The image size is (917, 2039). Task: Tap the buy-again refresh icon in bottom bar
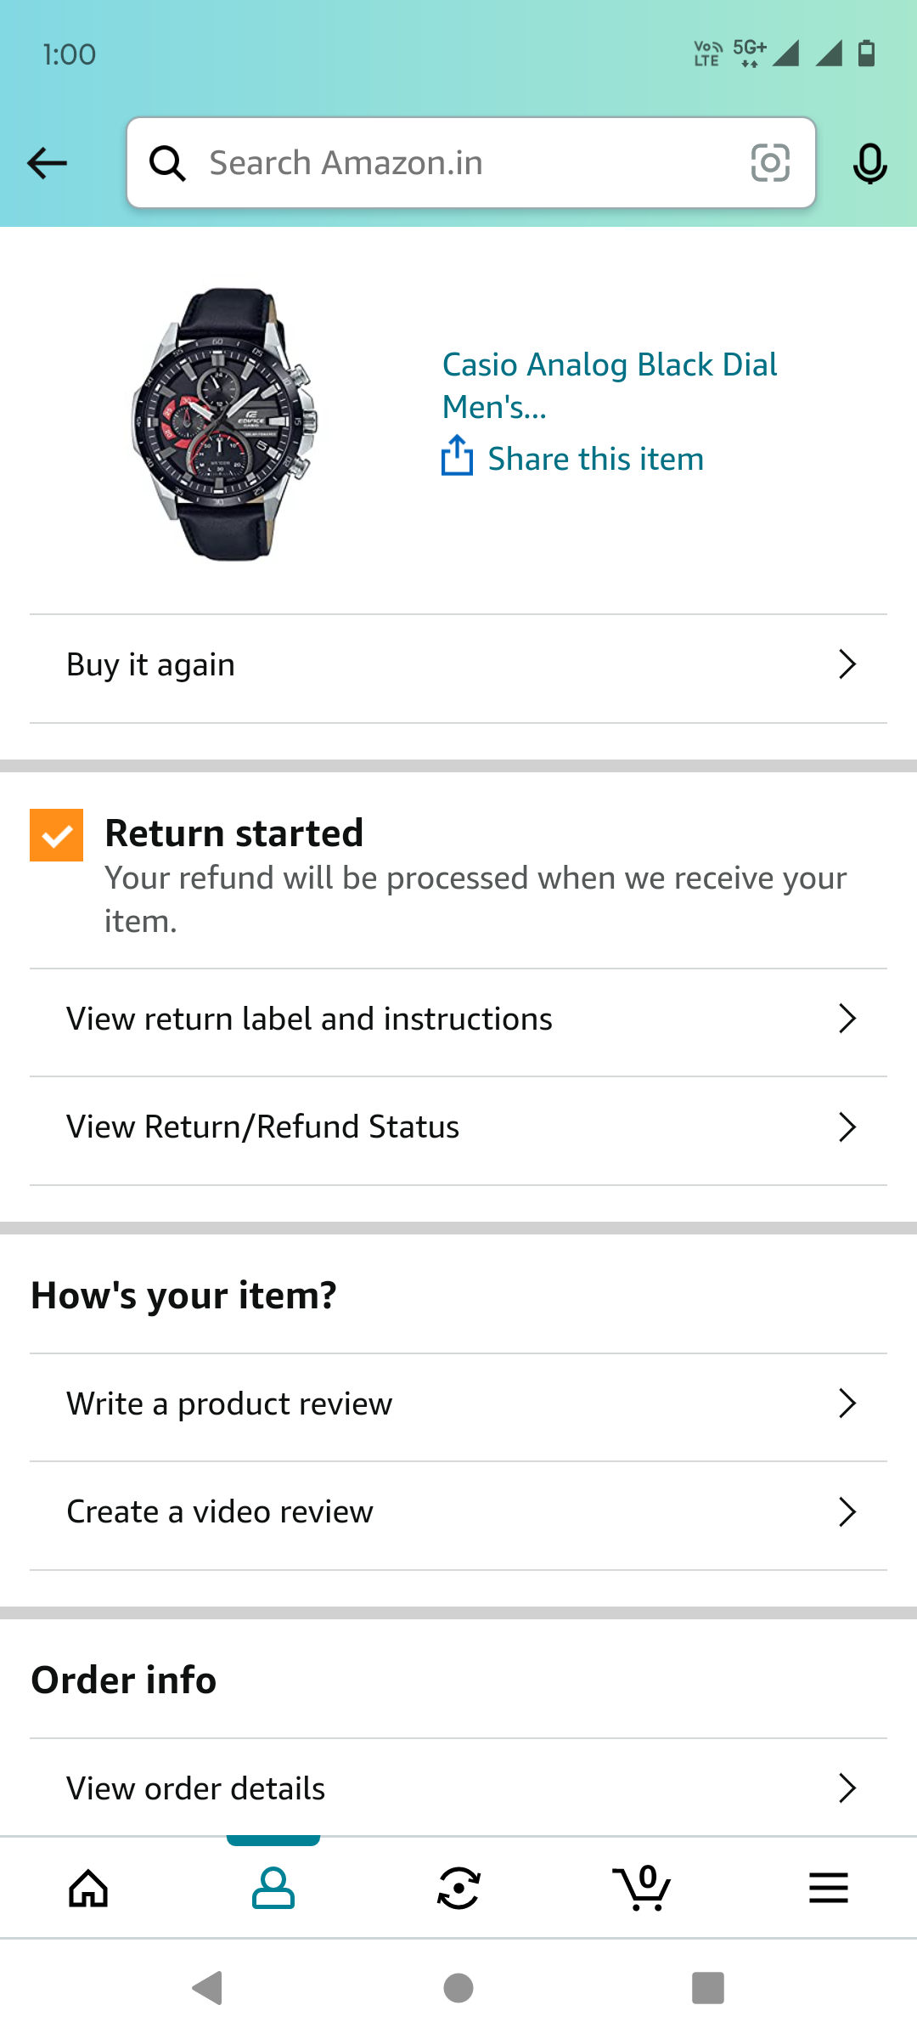pyautogui.click(x=458, y=1889)
